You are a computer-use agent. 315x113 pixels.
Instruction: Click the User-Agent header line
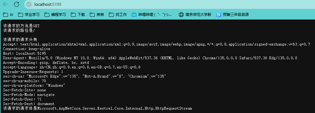pos(150,58)
